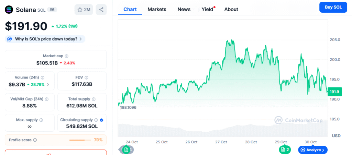Image resolution: width=352 pixels, height=155 pixels.
Task: Open the News tab
Action: coord(184,9)
